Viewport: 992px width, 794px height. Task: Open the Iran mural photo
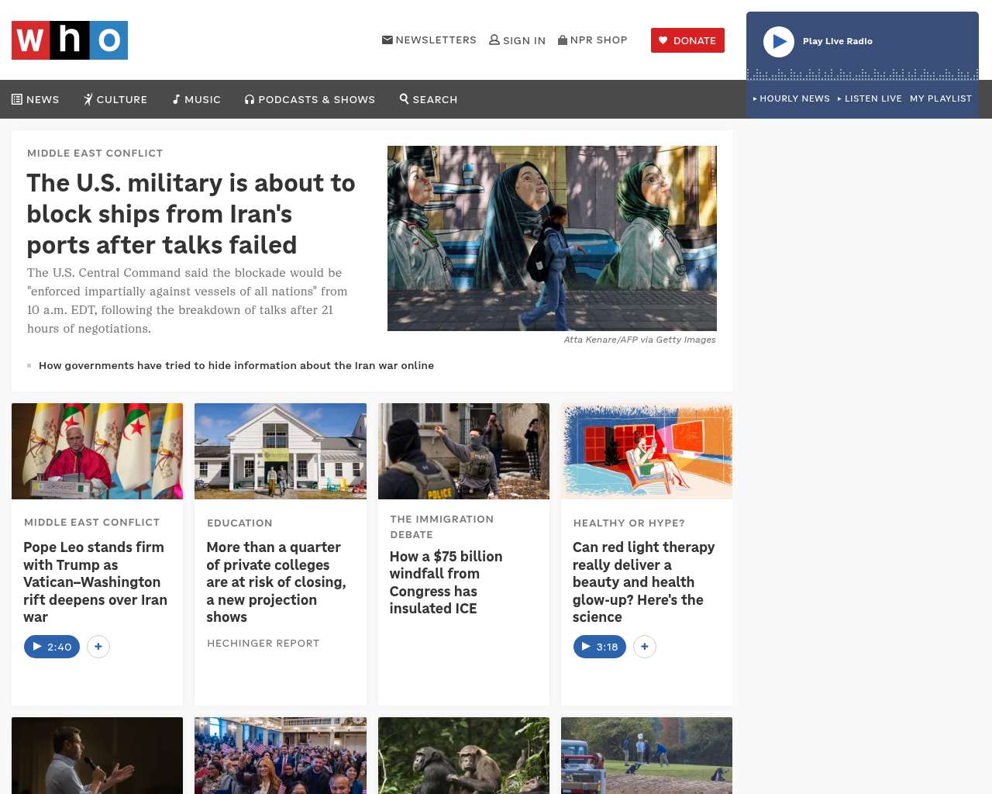552,238
